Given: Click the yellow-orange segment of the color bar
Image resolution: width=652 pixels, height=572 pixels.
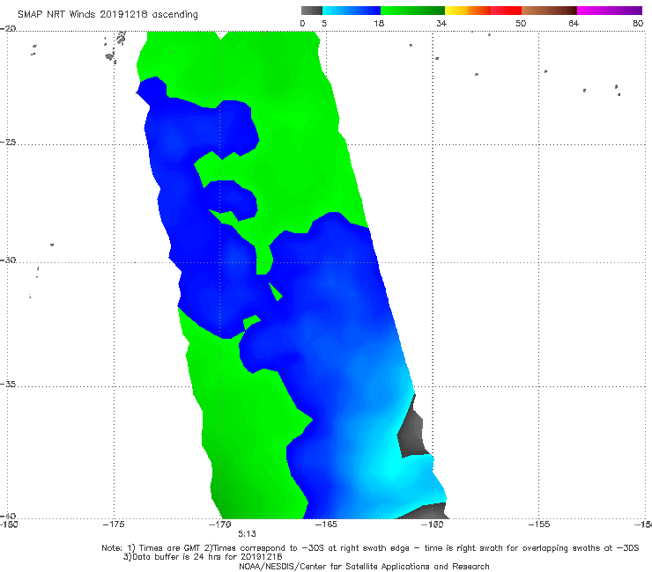Looking at the screenshot, I should [x=468, y=11].
